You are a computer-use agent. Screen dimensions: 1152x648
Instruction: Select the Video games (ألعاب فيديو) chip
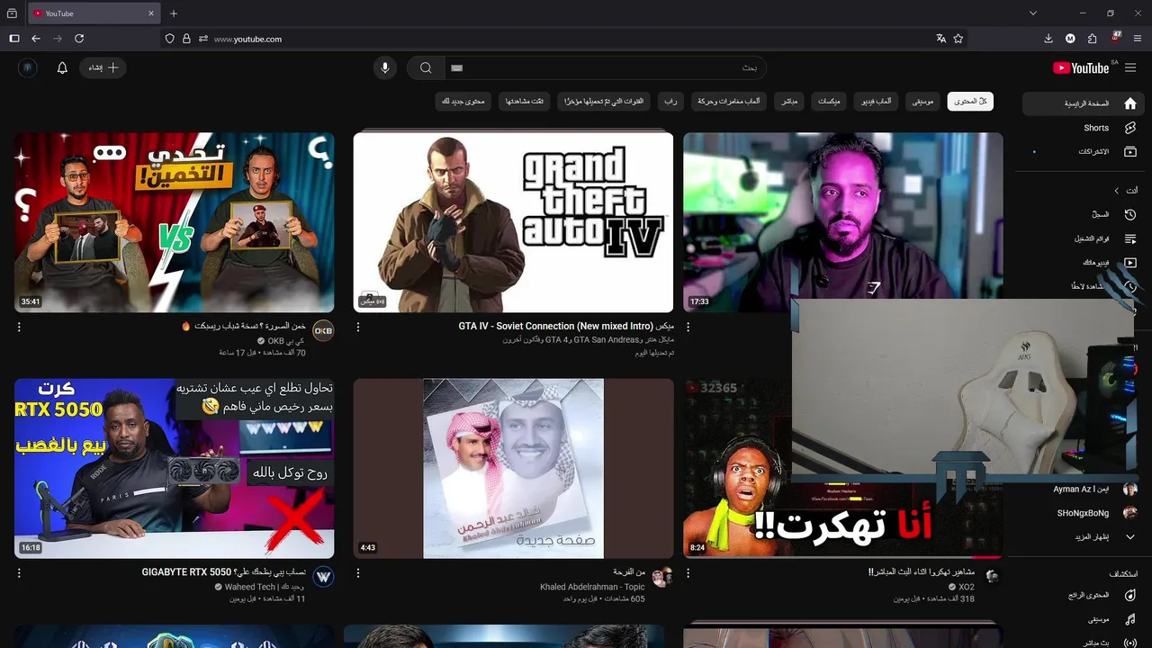pyautogui.click(x=876, y=102)
